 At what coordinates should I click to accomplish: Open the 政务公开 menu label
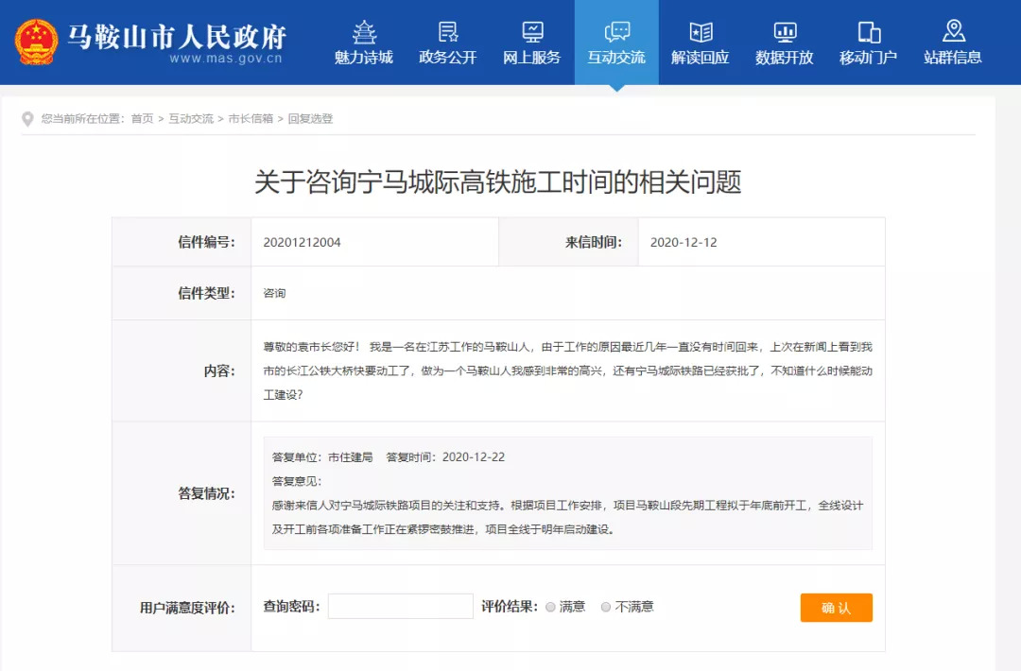[448, 58]
